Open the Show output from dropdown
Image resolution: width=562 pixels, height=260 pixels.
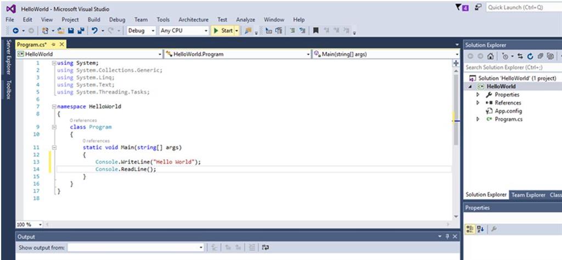pos(201,247)
